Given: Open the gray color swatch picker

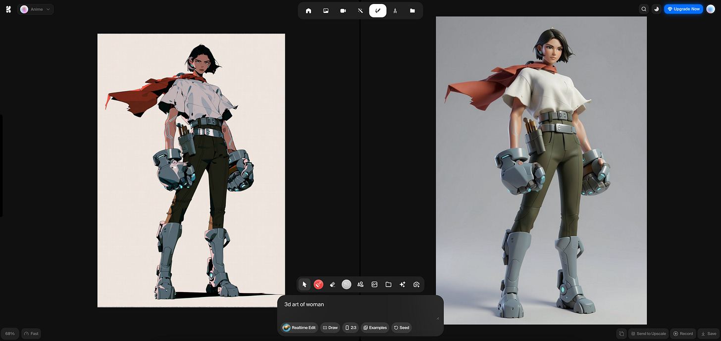Looking at the screenshot, I should (347, 284).
